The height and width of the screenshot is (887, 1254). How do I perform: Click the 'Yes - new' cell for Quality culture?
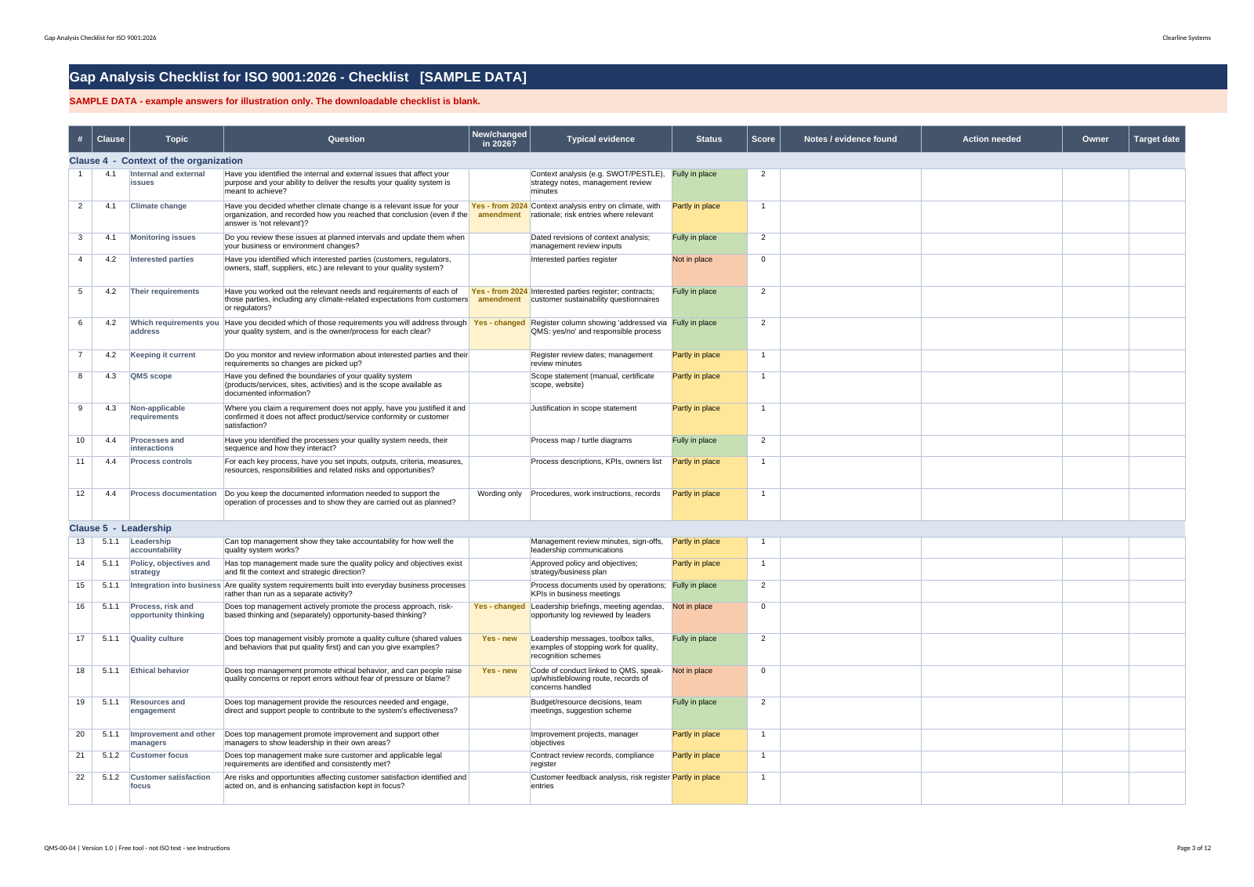coord(499,650)
